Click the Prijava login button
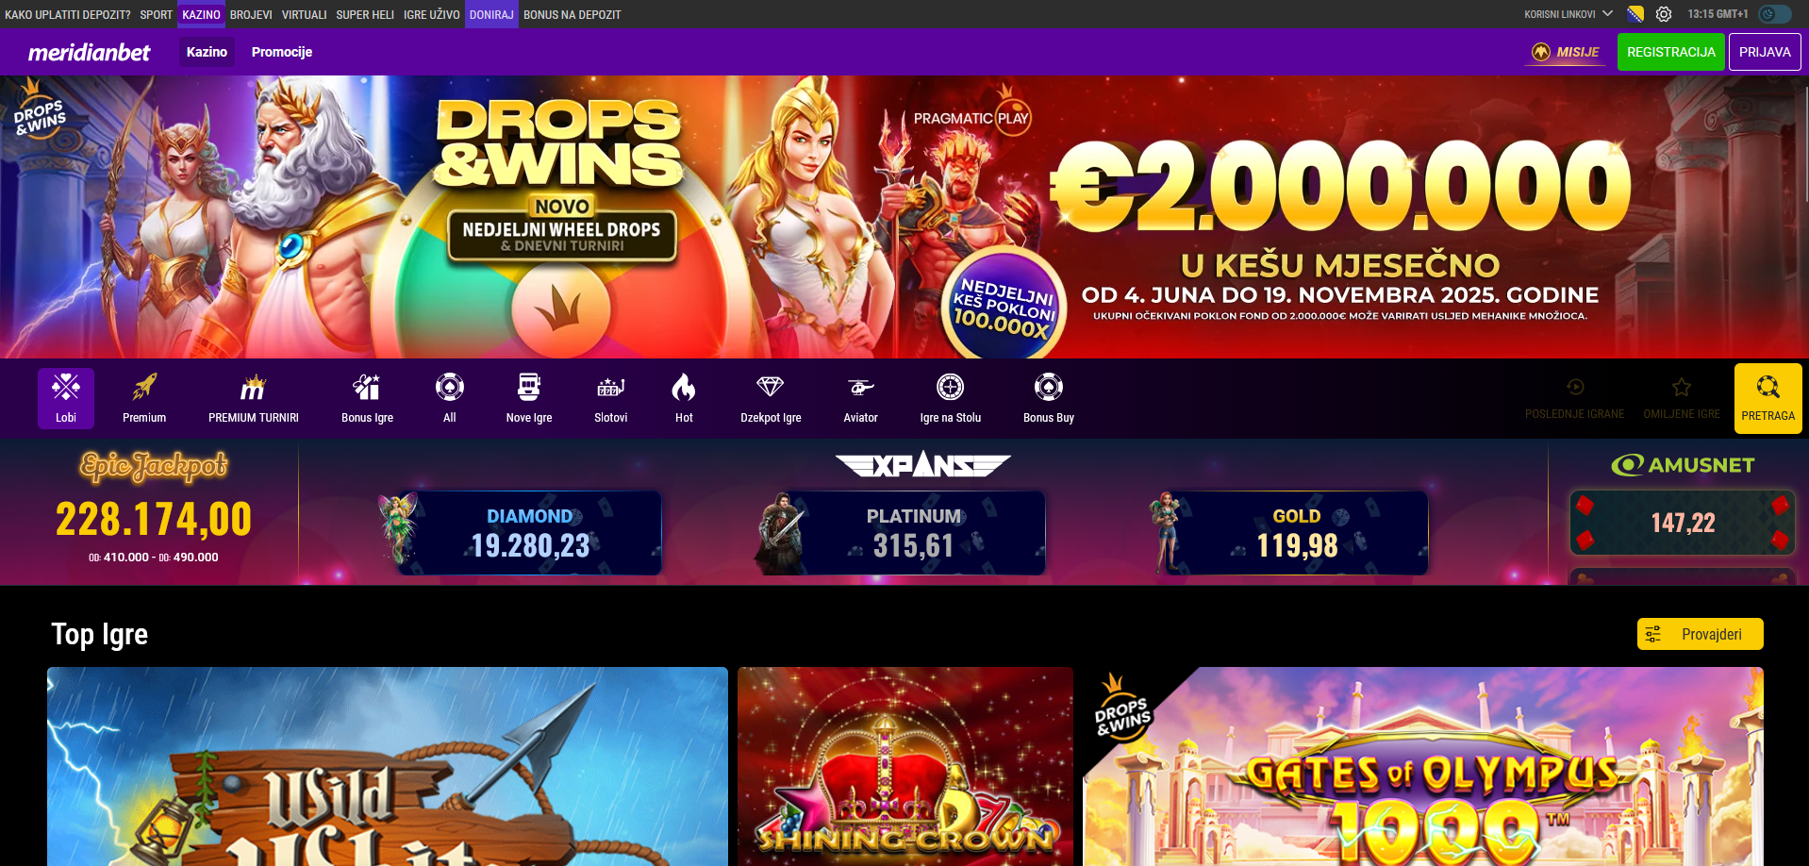The height and width of the screenshot is (866, 1809). 1764,52
